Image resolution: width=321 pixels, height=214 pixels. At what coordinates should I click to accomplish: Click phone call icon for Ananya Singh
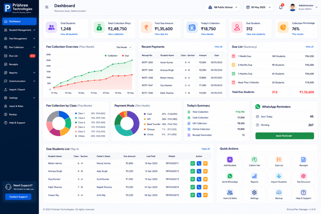(x=199, y=171)
